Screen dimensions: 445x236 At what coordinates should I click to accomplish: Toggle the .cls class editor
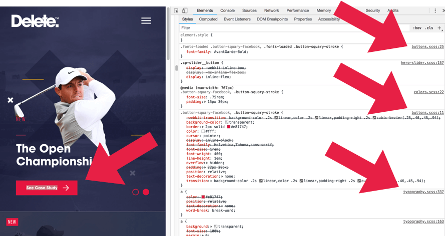(429, 28)
